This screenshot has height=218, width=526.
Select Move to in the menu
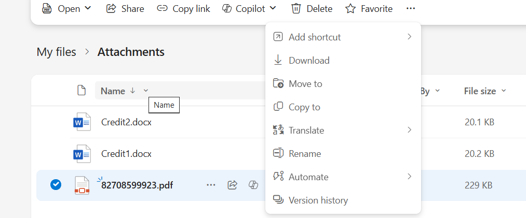point(343,83)
